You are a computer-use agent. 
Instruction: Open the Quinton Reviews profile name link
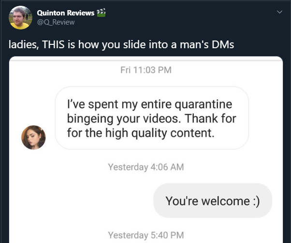[x=66, y=13]
